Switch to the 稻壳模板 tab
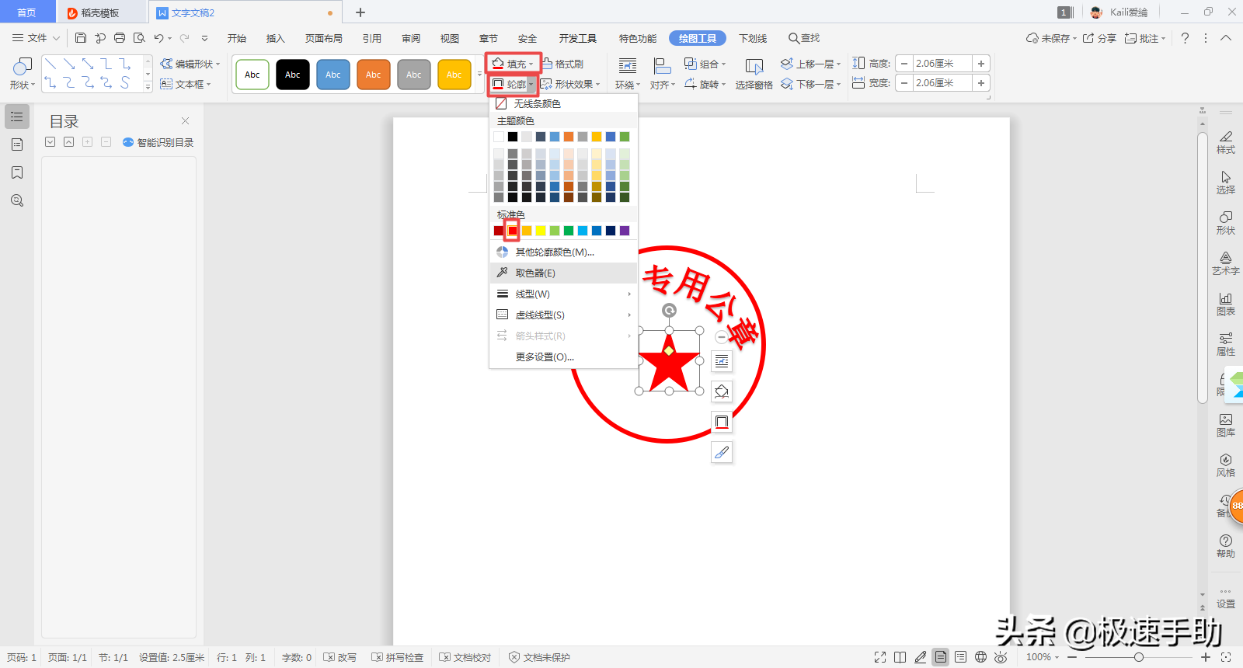 [x=100, y=12]
